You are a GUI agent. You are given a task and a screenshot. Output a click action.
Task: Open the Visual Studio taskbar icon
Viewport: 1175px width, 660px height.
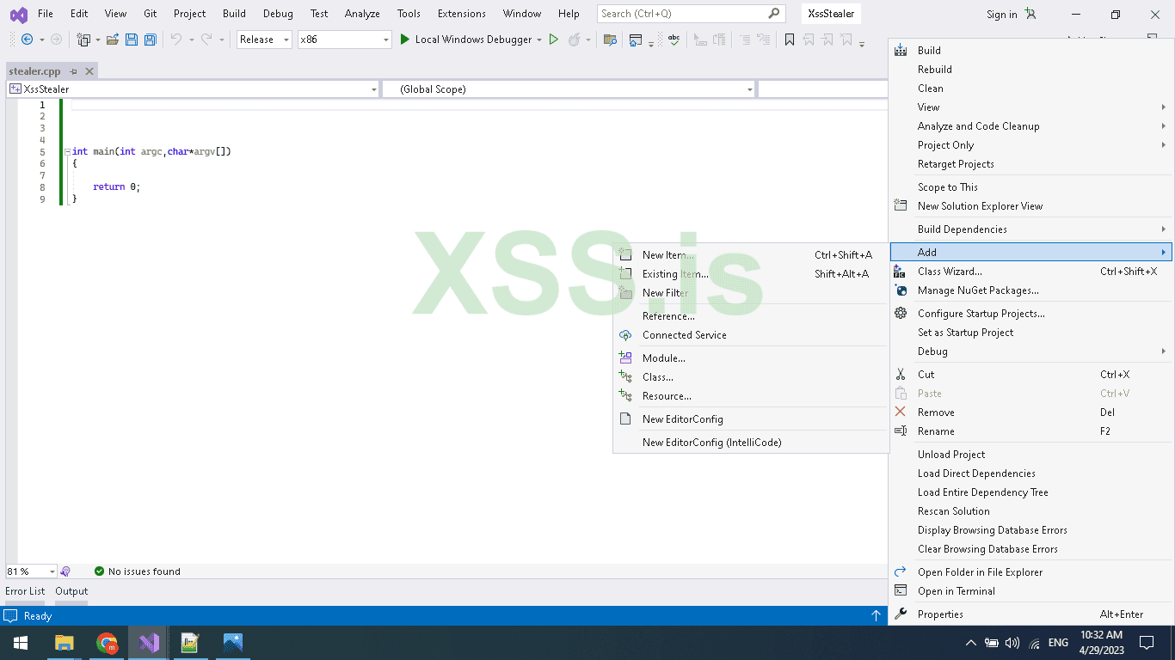click(x=148, y=643)
